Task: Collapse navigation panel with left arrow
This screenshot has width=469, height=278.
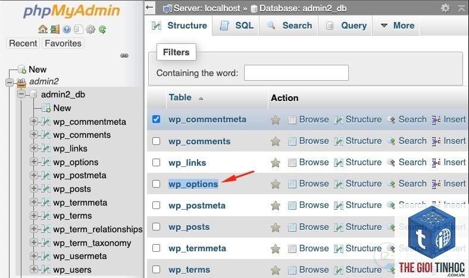Action: click(149, 8)
